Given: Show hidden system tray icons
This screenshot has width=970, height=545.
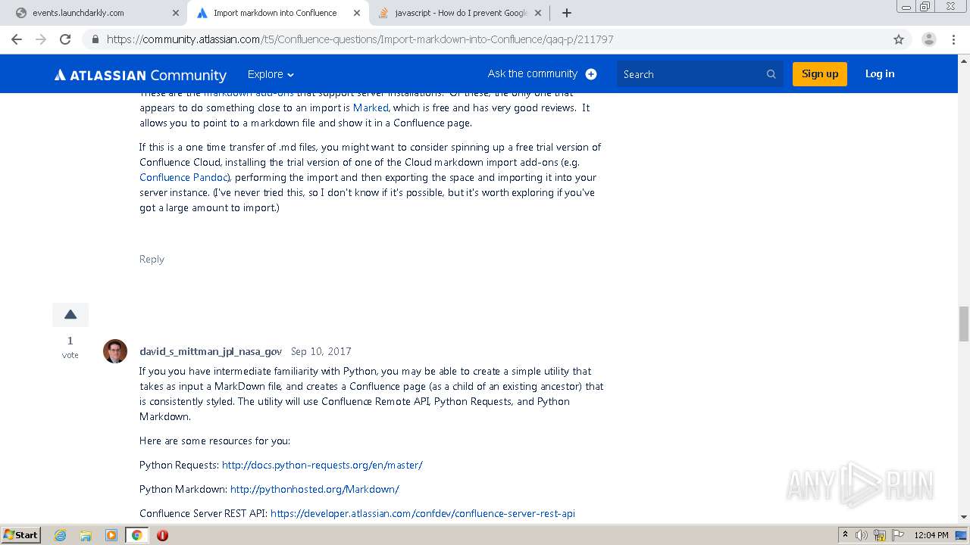Looking at the screenshot, I should tap(845, 535).
